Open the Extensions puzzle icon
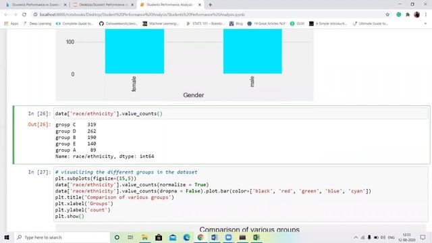Image resolution: width=432 pixels, height=243 pixels. point(408,15)
